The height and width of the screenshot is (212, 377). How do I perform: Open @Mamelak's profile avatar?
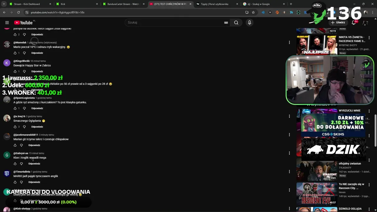point(7,44)
